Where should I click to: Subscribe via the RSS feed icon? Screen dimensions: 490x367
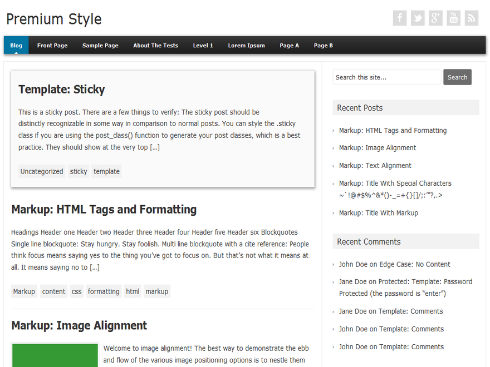tap(471, 18)
